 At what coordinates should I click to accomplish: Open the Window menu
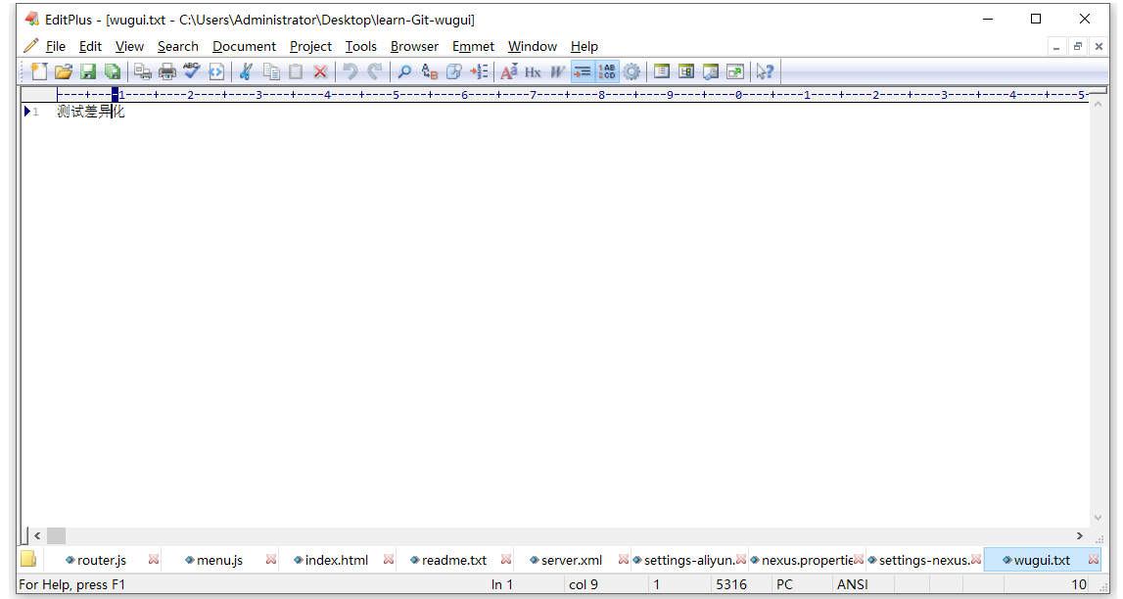[x=533, y=47]
